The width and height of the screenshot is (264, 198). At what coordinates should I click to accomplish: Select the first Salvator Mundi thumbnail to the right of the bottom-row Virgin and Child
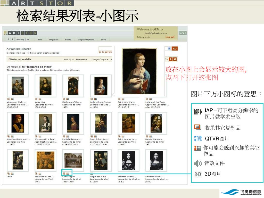[128, 160]
